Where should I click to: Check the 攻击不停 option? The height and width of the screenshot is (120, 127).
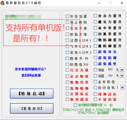pos(67,28)
